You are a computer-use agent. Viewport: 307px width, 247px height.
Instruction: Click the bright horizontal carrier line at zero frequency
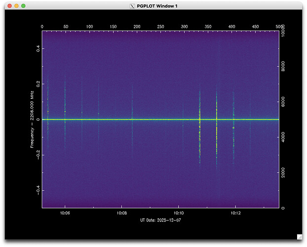point(148,120)
